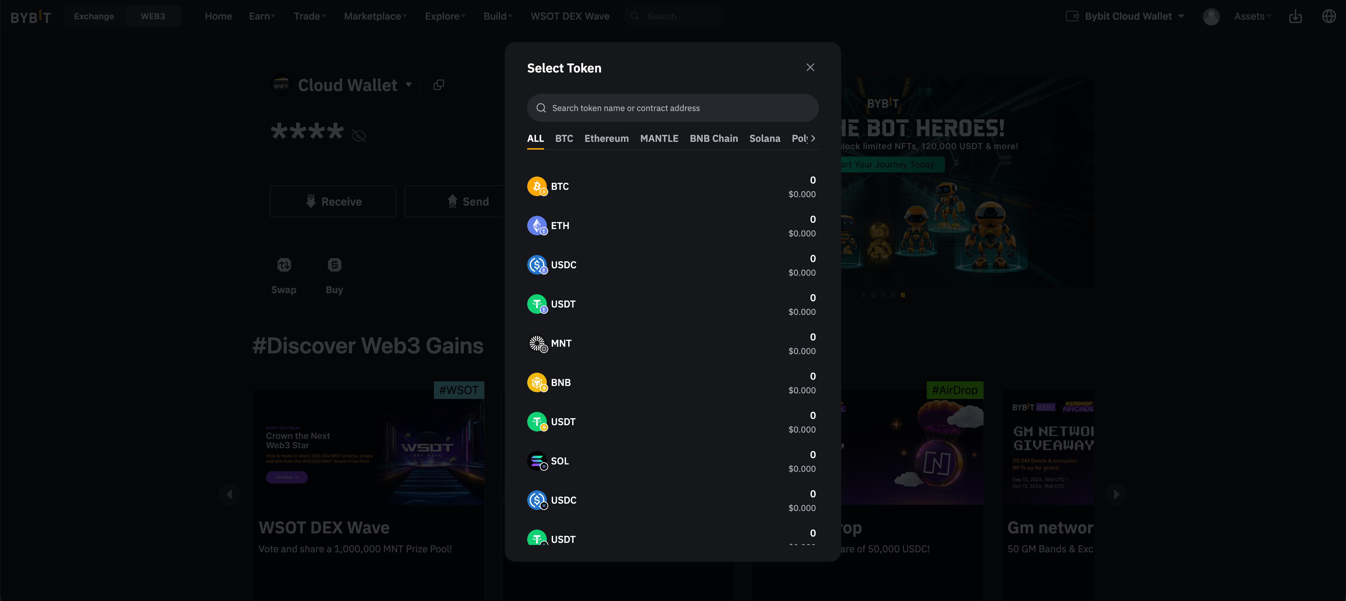Choose the MNT token icon
Screen dimensions: 1346x601
tap(537, 343)
